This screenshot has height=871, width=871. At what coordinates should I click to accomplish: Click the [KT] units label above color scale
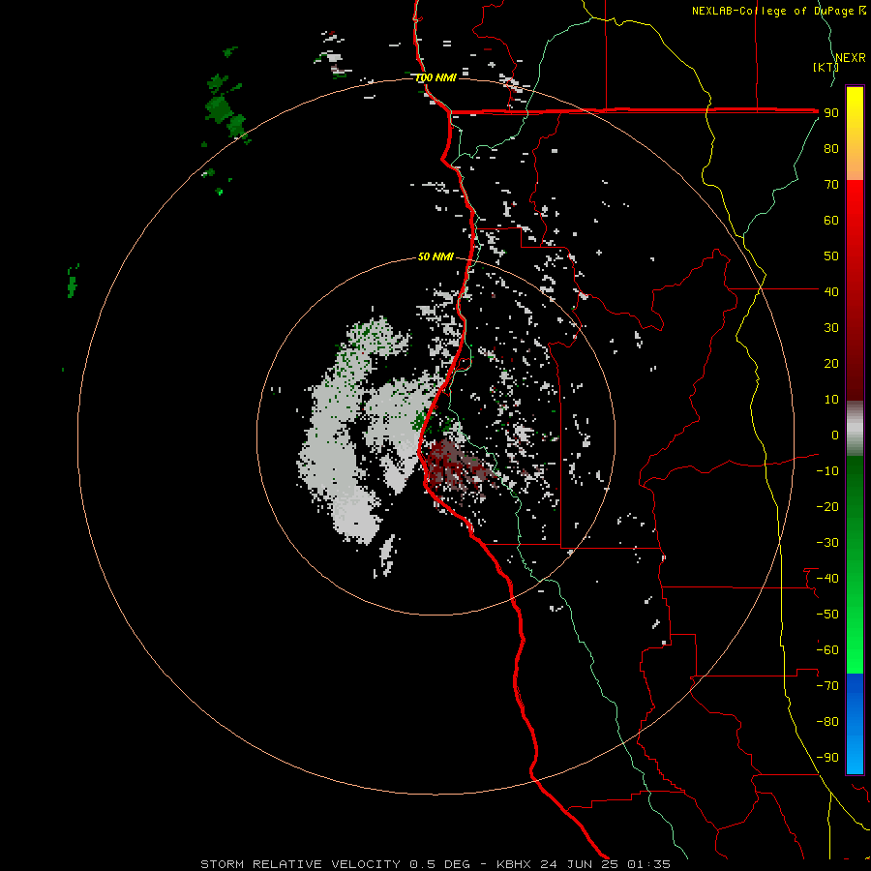tap(826, 67)
